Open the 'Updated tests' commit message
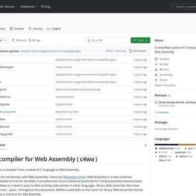Screen dimensions: 196x196 64,104
